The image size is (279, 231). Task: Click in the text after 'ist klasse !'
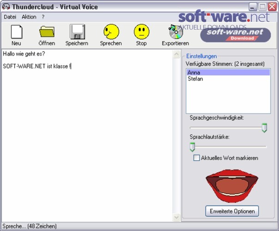click(71, 67)
